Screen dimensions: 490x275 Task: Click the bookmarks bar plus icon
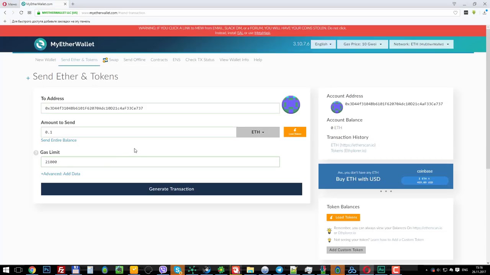click(x=5, y=21)
